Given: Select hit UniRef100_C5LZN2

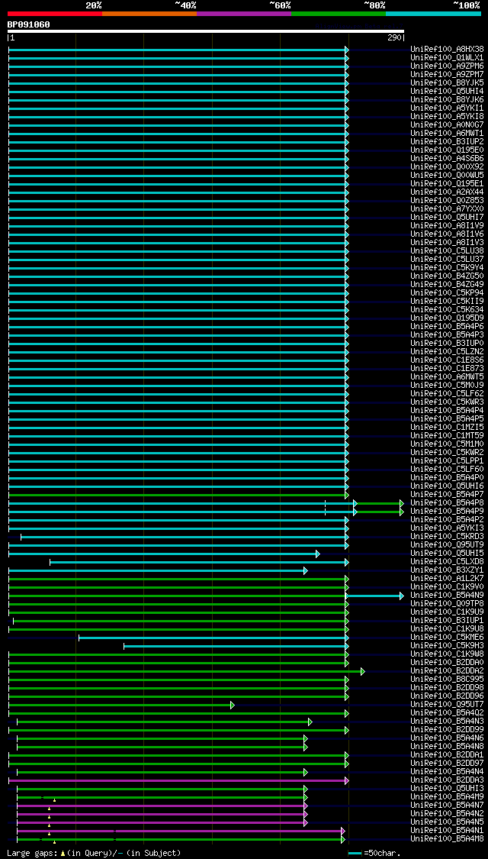Looking at the screenshot, I should point(447,352).
